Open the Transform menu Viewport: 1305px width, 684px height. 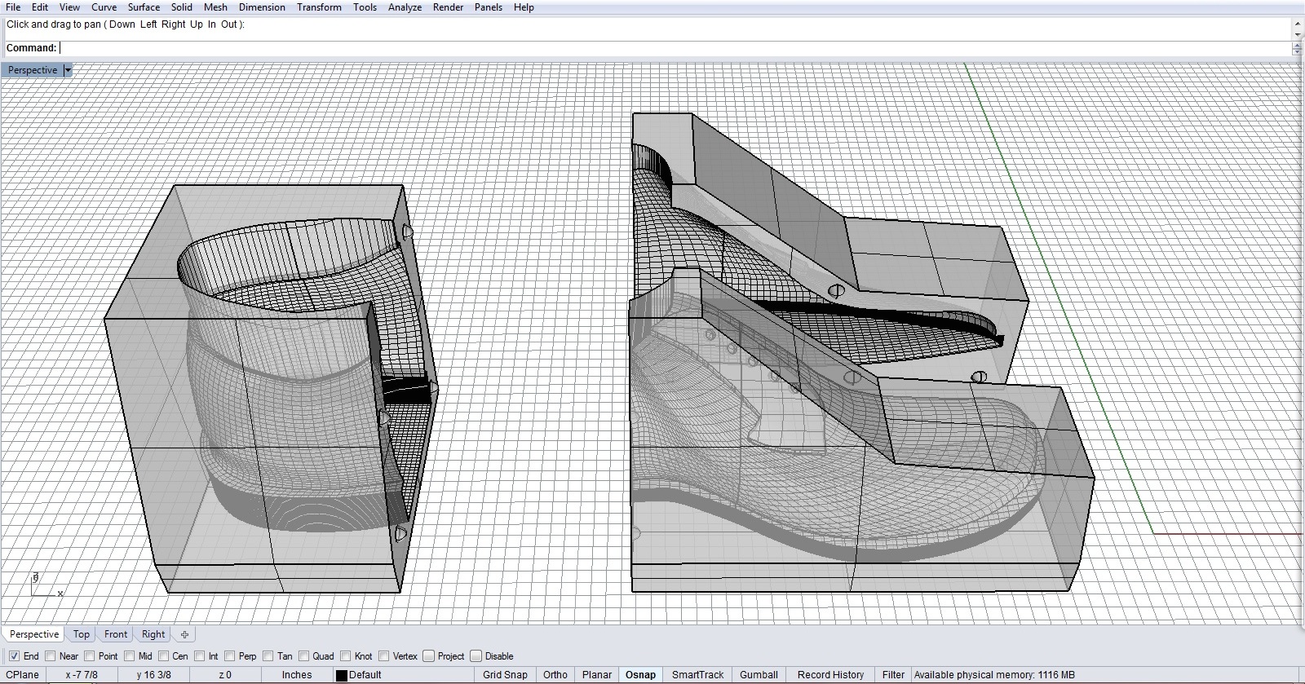319,7
